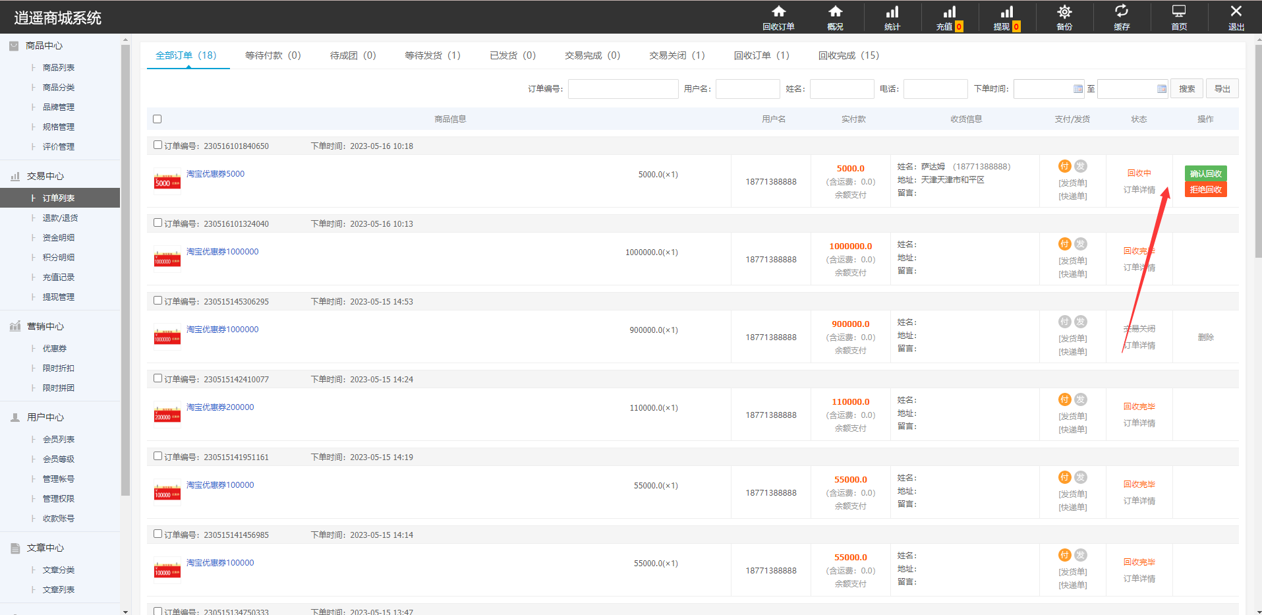
Task: Click the 退出 logout X icon
Action: tap(1236, 12)
